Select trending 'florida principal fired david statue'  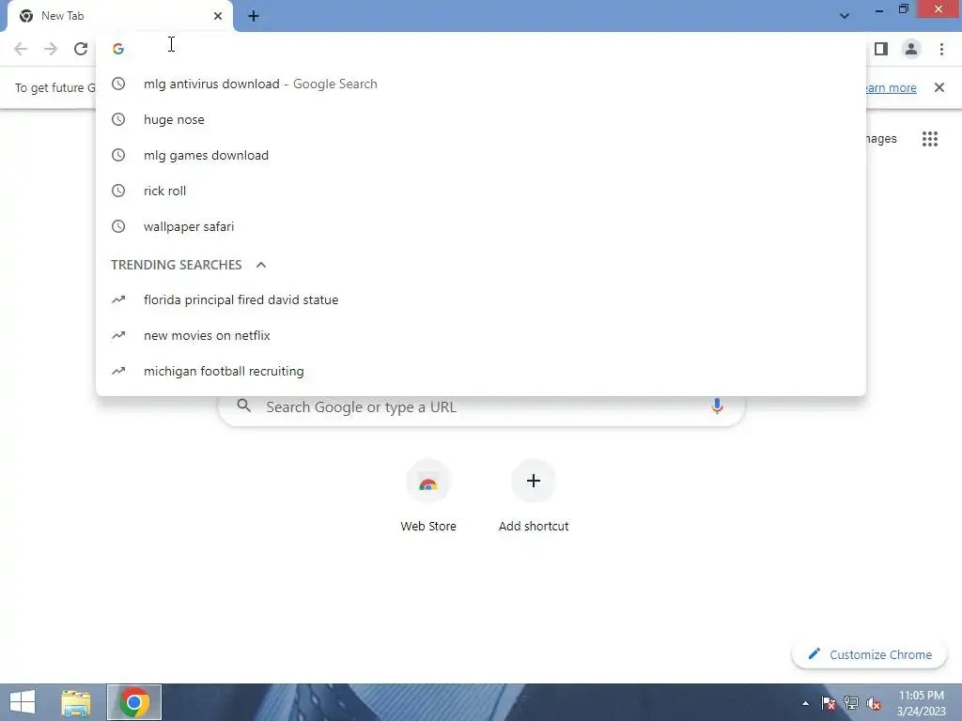[x=481, y=299]
